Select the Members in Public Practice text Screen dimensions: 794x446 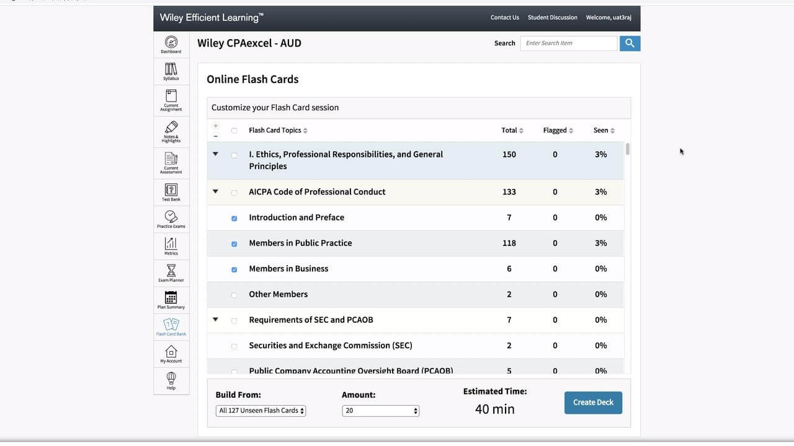point(300,243)
